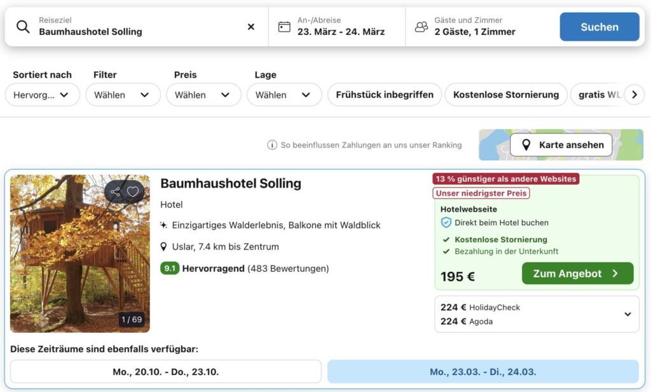This screenshot has width=651, height=392.
Task: Click the guests and rooms icon
Action: pos(421,27)
